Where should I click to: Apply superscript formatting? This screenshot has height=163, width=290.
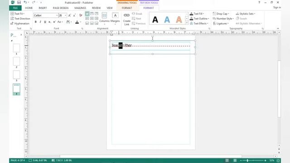[54, 22]
